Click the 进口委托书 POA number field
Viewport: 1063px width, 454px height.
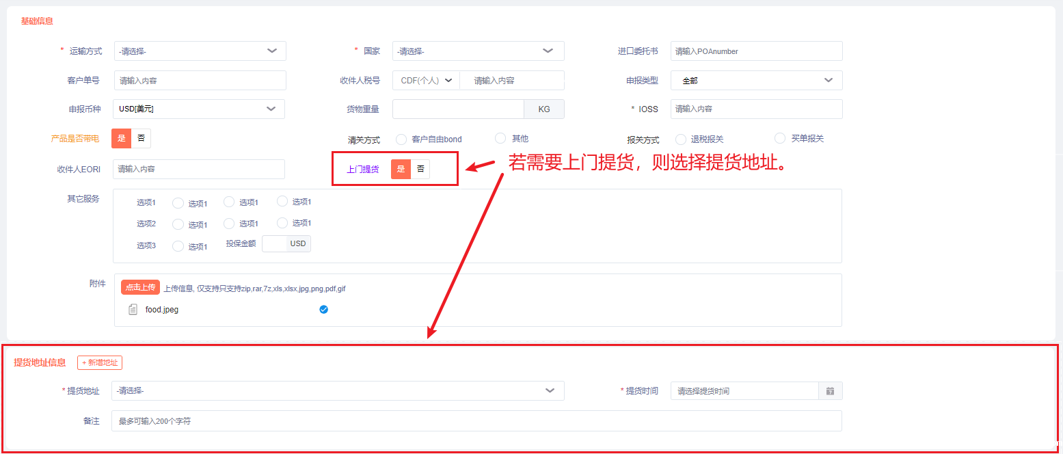point(756,51)
